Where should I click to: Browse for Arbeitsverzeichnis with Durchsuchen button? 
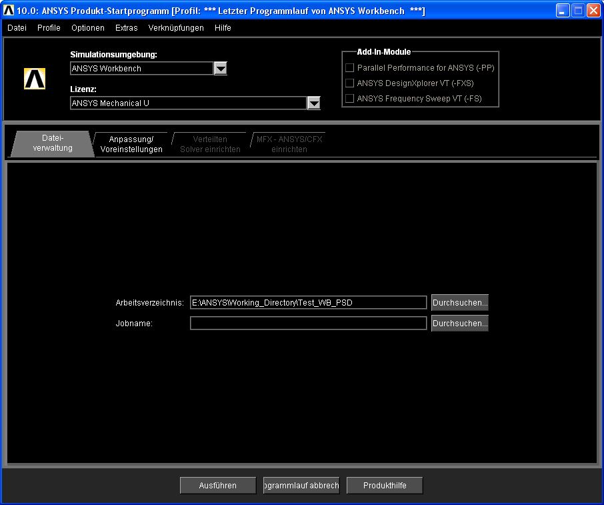tap(460, 303)
